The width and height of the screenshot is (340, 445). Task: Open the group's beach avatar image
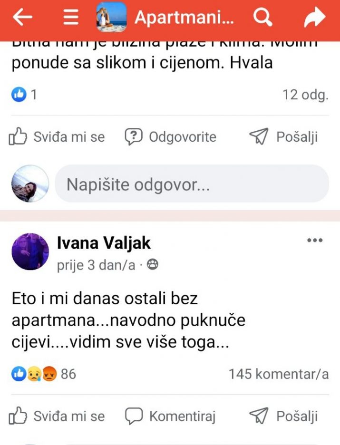pos(111,18)
